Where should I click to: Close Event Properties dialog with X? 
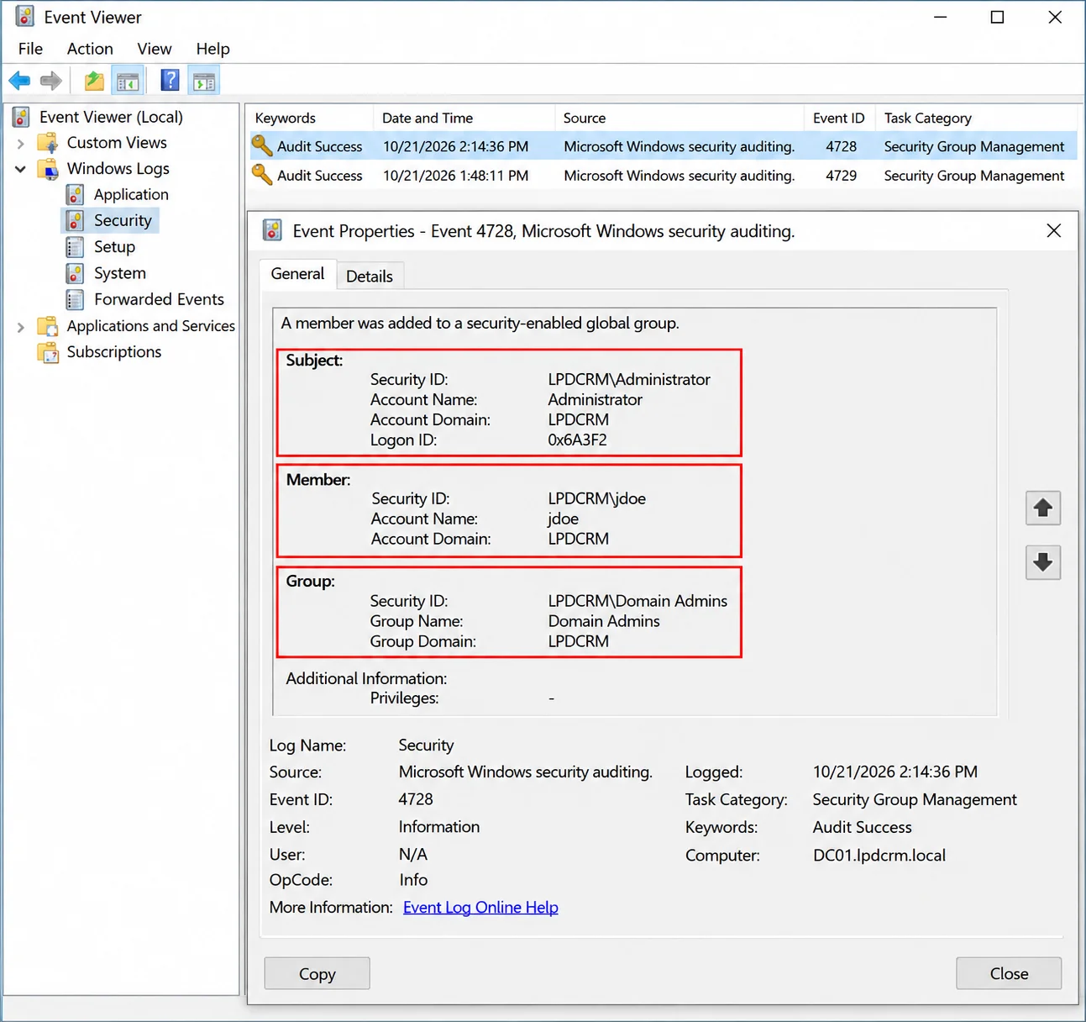tap(1054, 230)
